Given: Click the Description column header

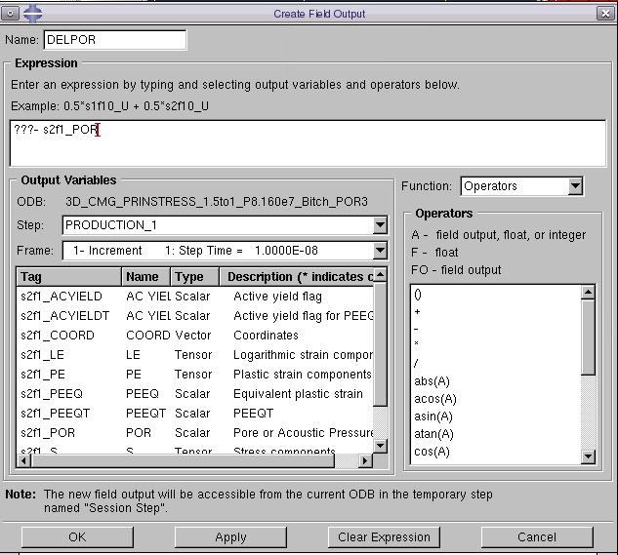Looking at the screenshot, I should point(297,276).
